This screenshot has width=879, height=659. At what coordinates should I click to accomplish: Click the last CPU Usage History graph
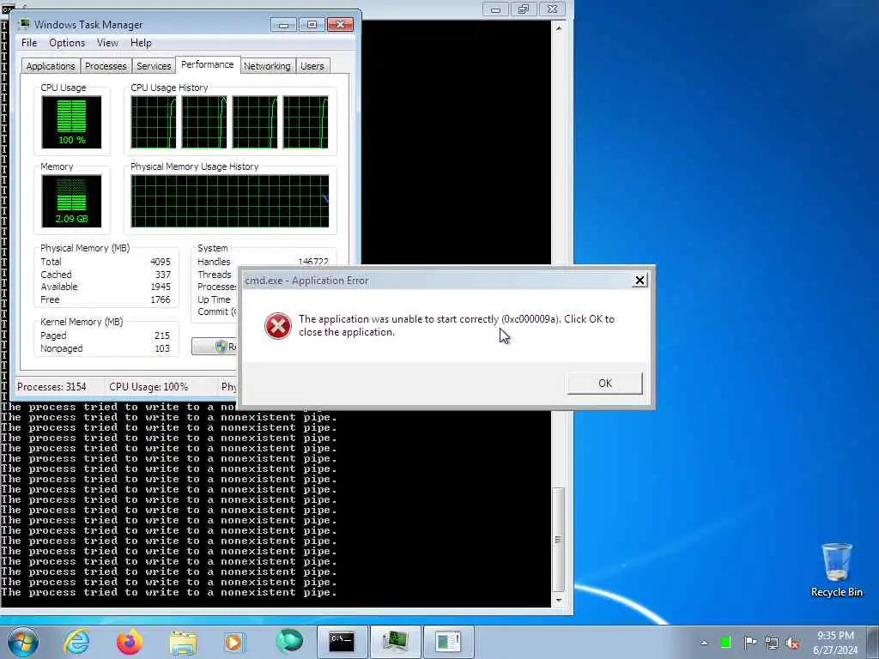[x=306, y=122]
